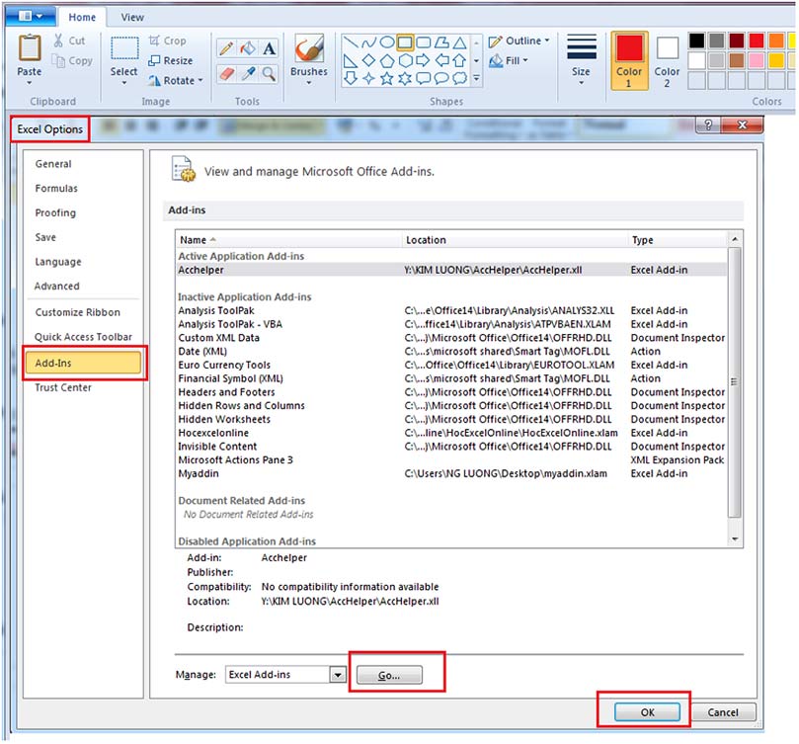Click the Copy tool in Clipboard group

coord(73,61)
